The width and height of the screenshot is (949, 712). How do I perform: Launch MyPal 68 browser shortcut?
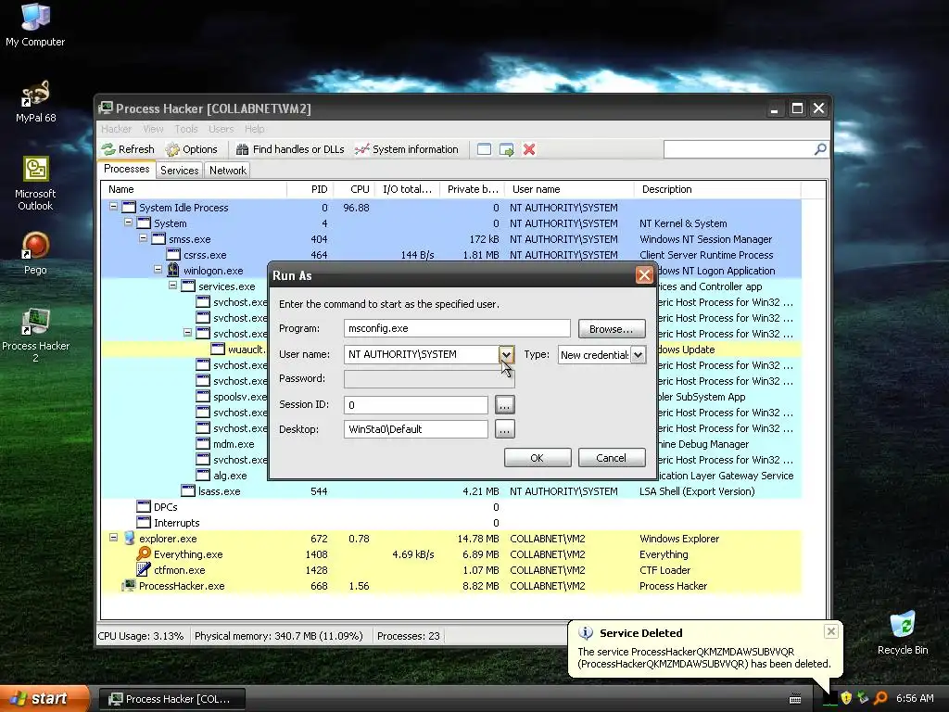pyautogui.click(x=35, y=100)
